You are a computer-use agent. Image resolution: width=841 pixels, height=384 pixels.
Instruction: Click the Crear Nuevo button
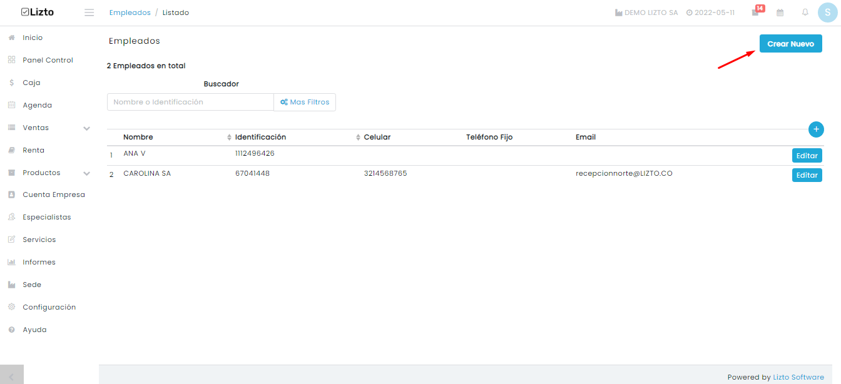click(790, 44)
